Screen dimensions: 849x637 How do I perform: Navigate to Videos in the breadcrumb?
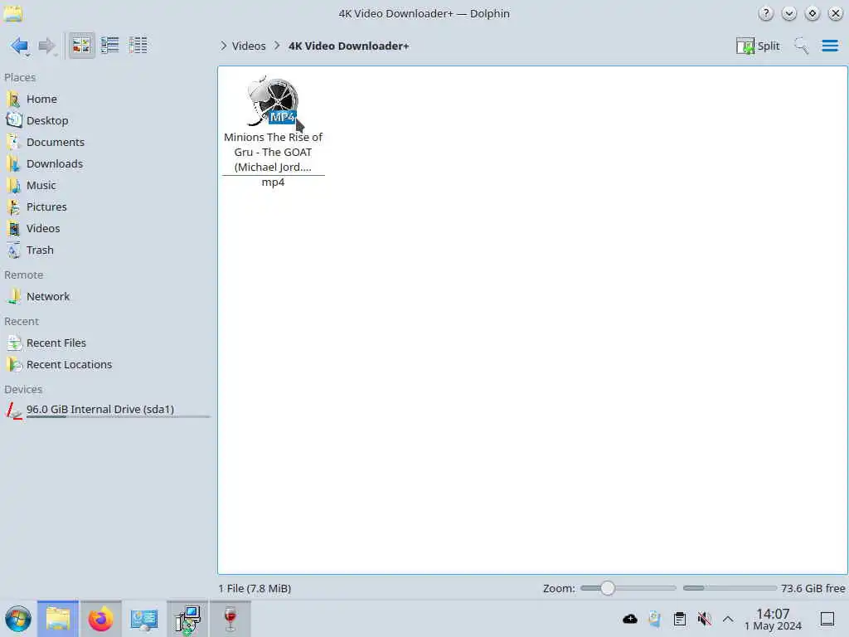tap(249, 46)
